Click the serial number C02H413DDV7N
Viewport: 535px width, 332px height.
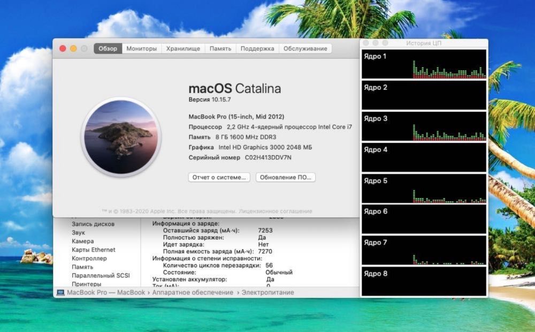click(x=268, y=158)
